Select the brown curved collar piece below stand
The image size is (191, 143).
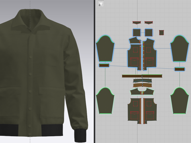(x=142, y=85)
